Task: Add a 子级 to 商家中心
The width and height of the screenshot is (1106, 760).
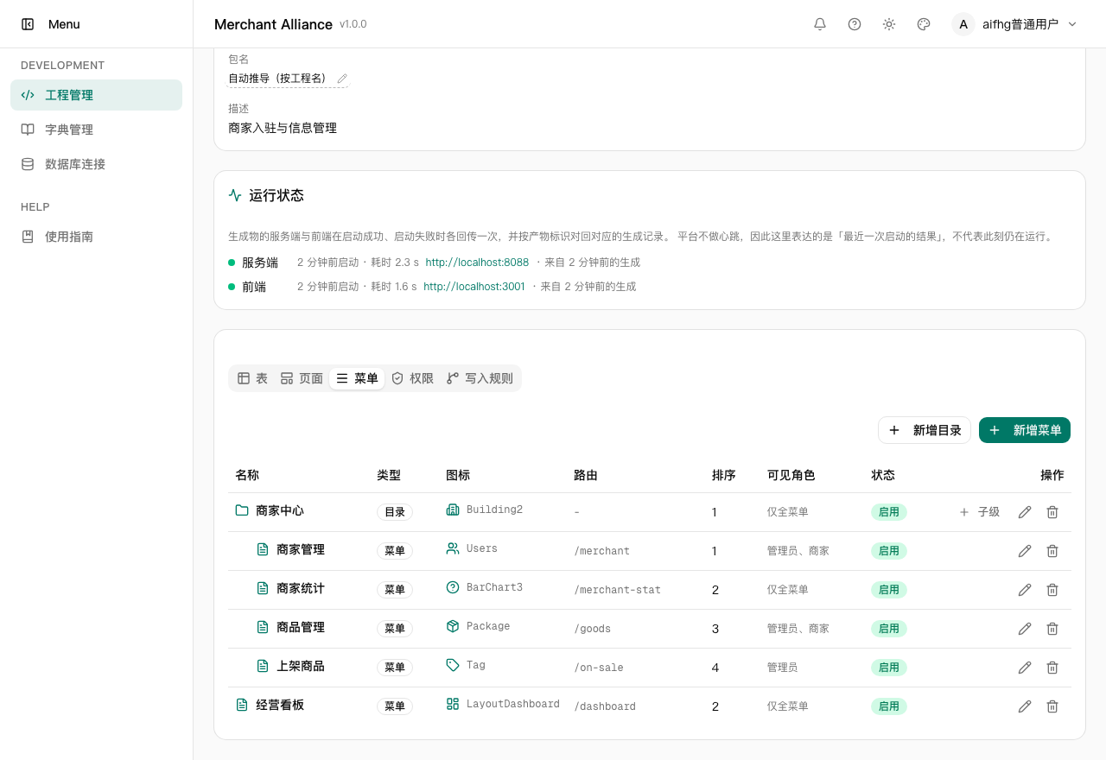Action: coord(980,512)
